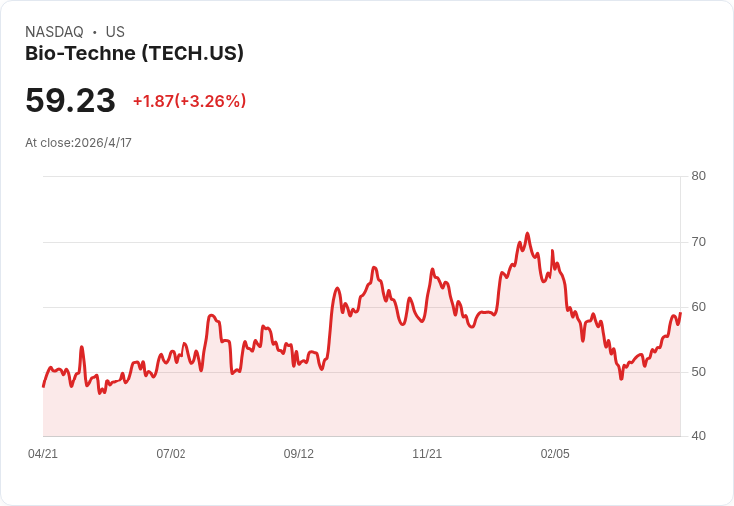The height and width of the screenshot is (506, 734).
Task: Click the rightmost end of the price line
Action: pyautogui.click(x=680, y=313)
